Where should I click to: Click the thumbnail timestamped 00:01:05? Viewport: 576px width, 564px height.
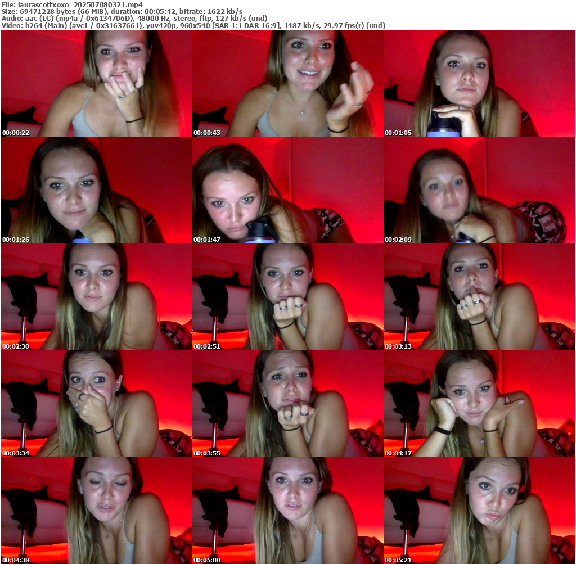coord(479,83)
